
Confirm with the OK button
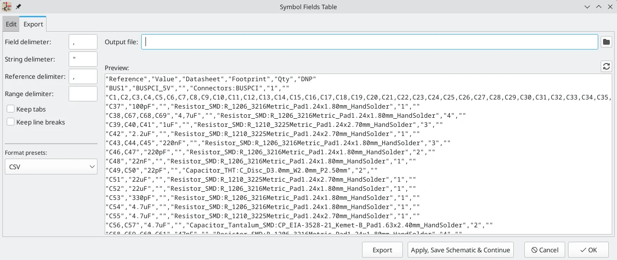click(588, 250)
